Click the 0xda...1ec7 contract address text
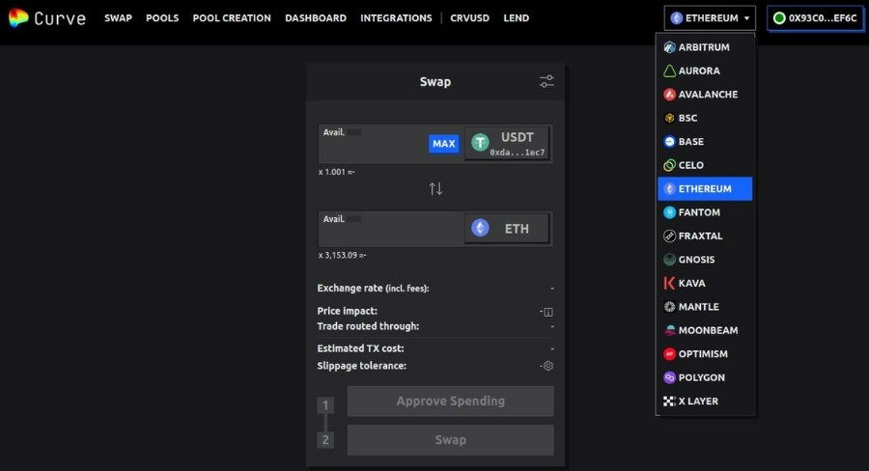The height and width of the screenshot is (471, 869). coord(518,152)
